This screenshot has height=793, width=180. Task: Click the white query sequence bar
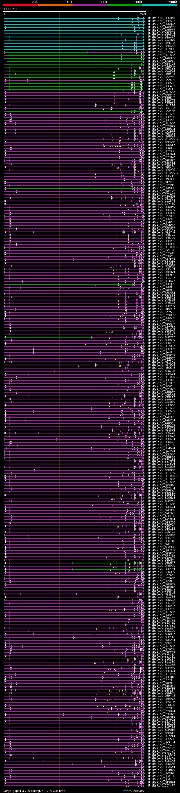[x=74, y=11]
